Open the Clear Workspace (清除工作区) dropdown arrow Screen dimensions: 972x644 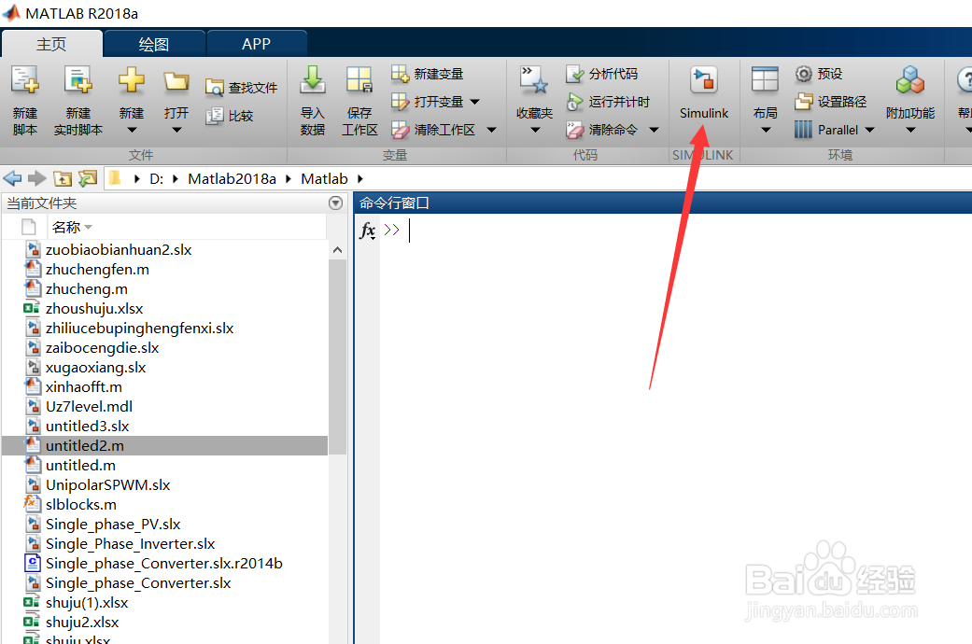(x=491, y=130)
